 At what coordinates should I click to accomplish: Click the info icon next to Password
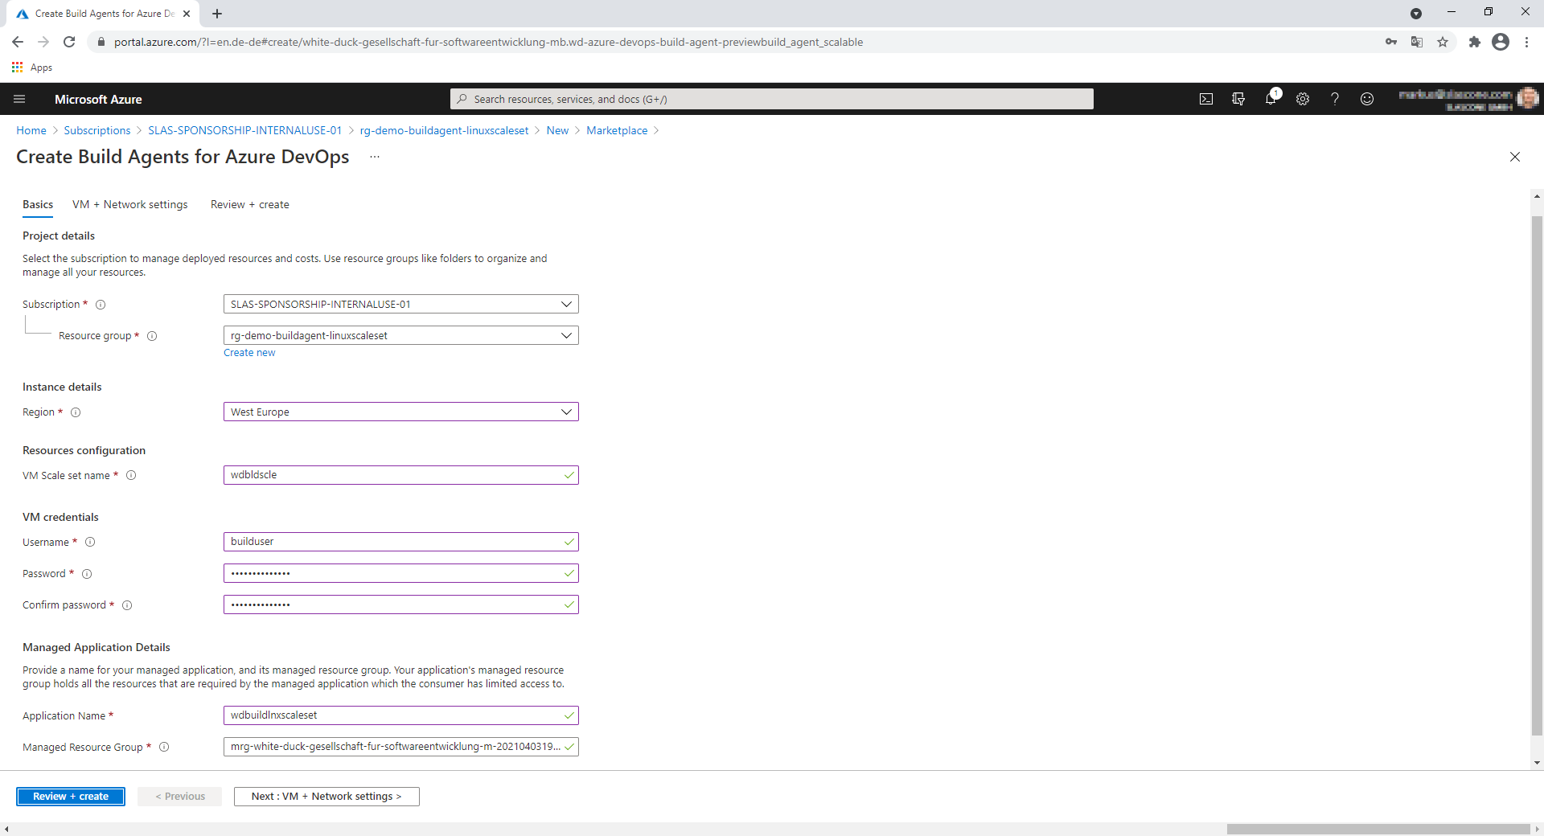(x=87, y=574)
